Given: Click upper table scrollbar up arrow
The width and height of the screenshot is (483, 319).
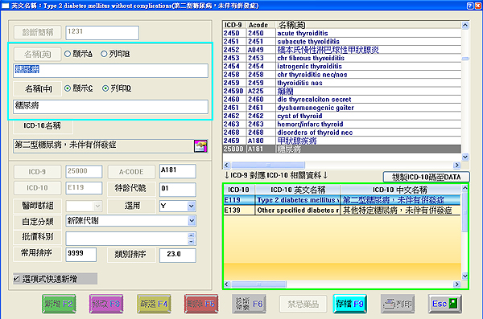Looking at the screenshot, I should click(465, 25).
